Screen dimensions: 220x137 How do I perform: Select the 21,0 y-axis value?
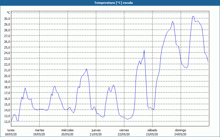click(x=7, y=70)
